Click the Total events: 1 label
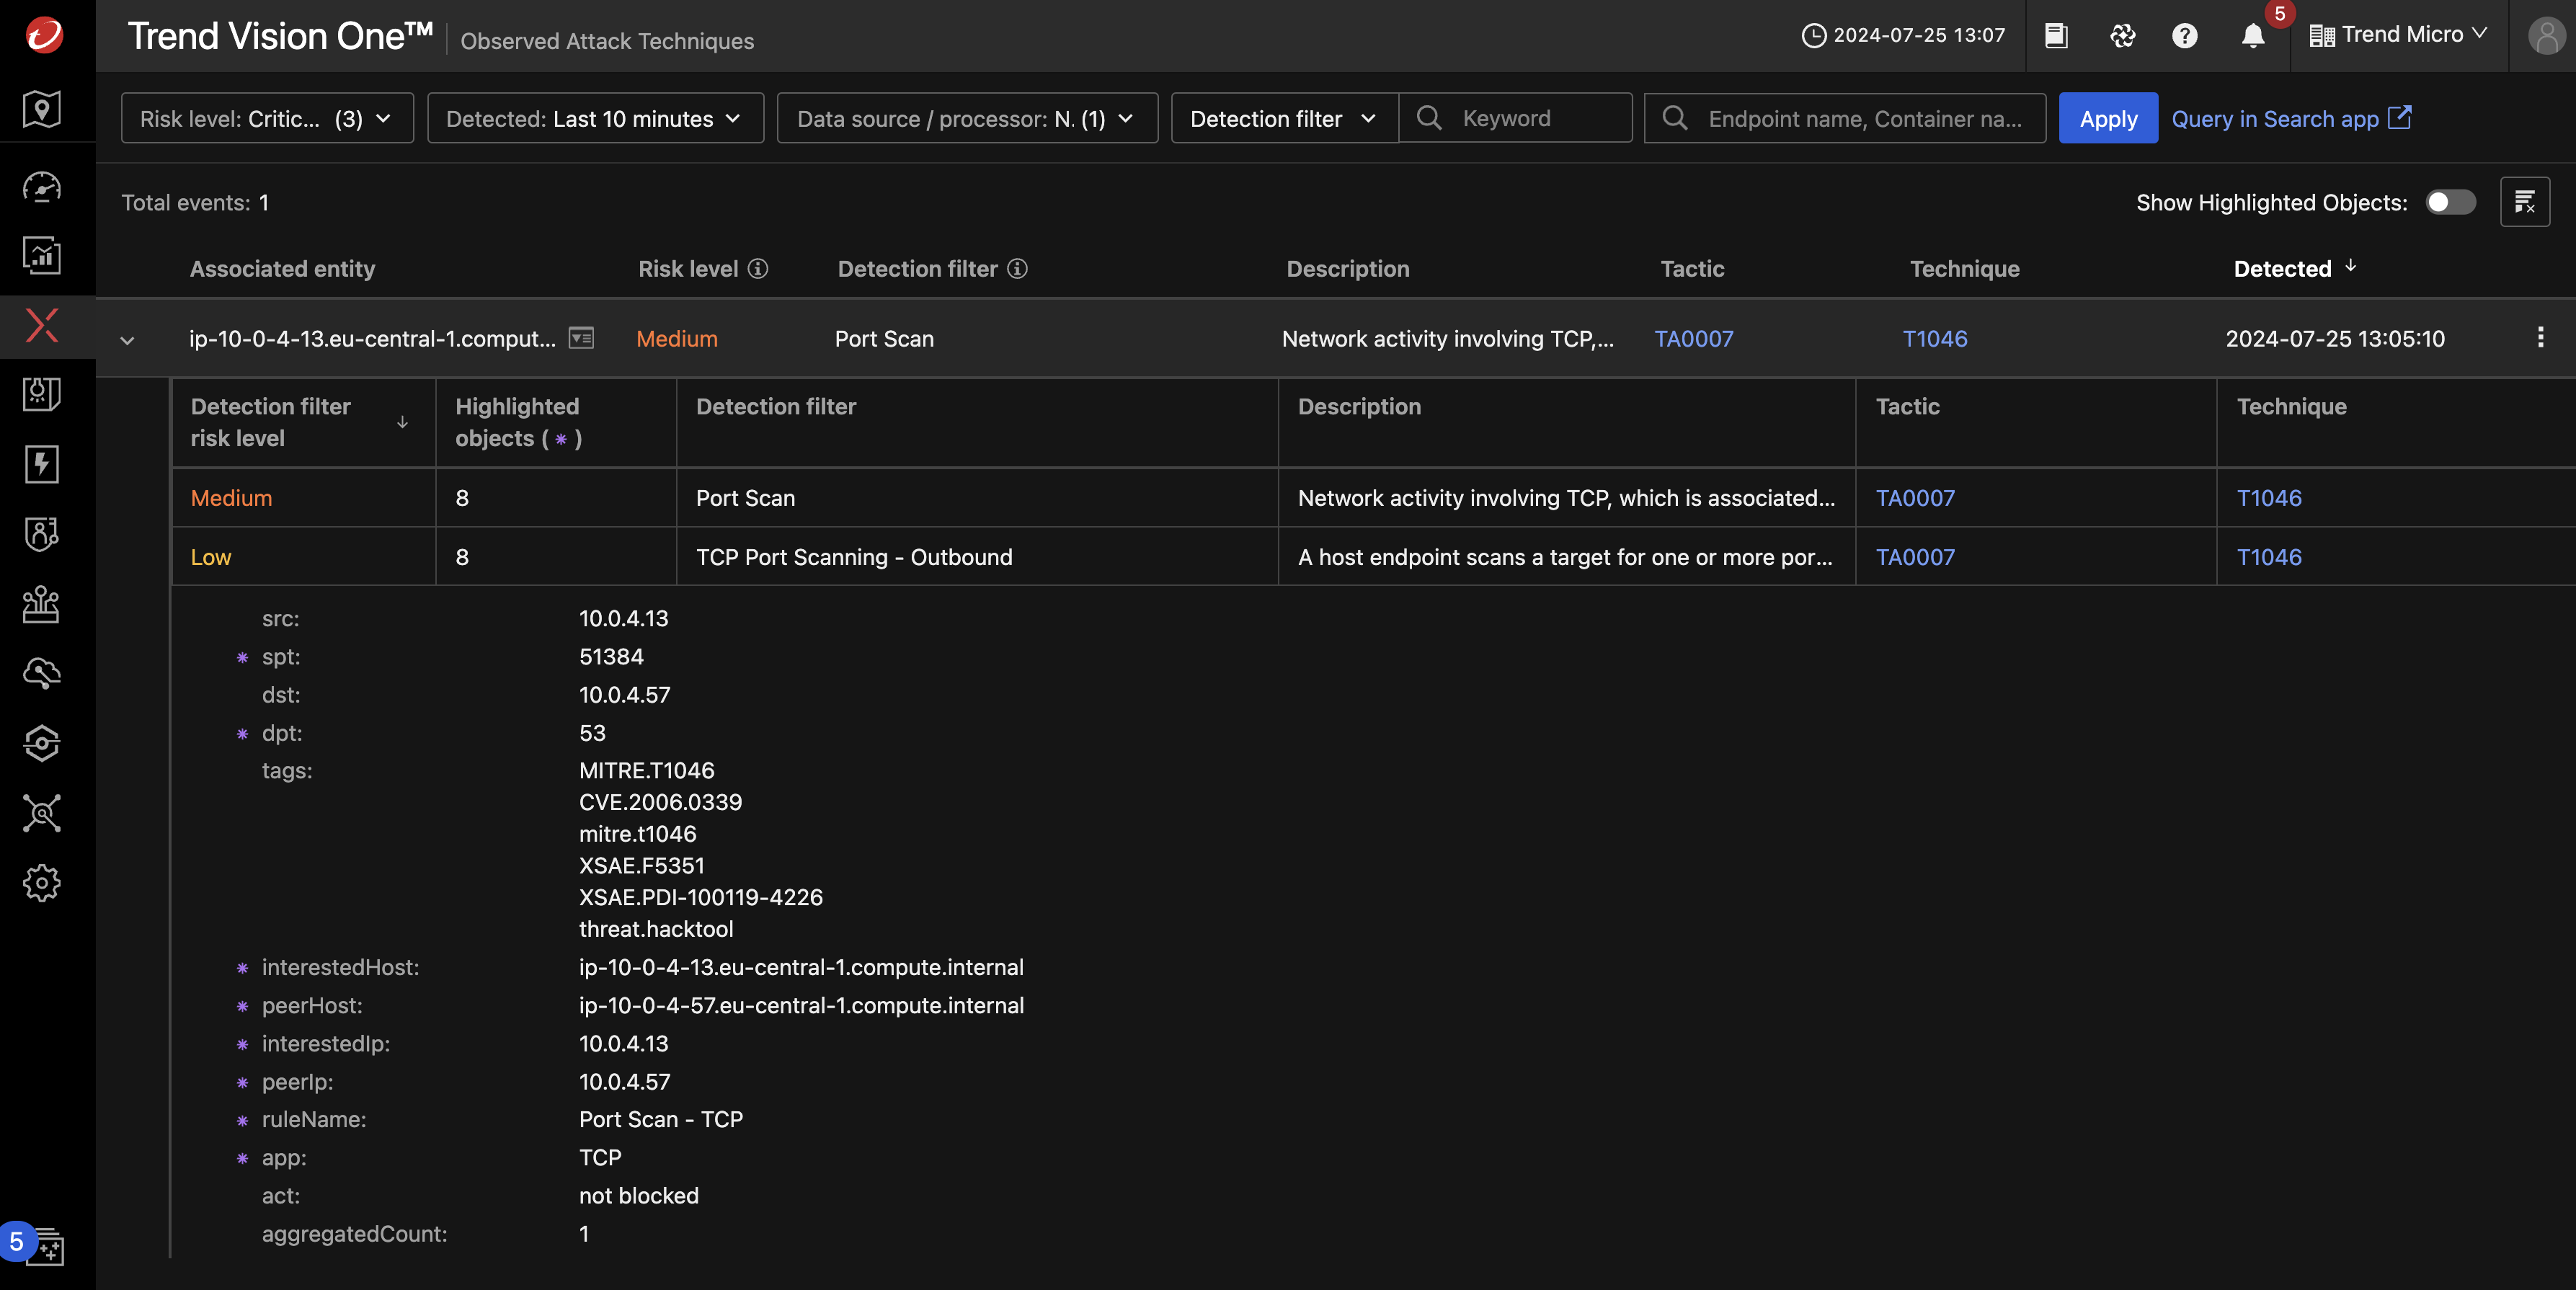Image resolution: width=2576 pixels, height=1290 pixels. 195,202
